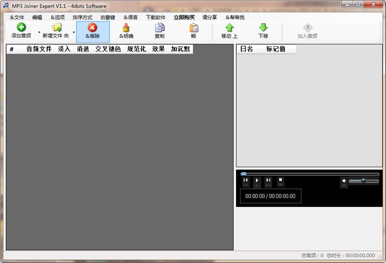Click the Buy Now (立即购买) item
Screen dimensions: 386x263
185,16
